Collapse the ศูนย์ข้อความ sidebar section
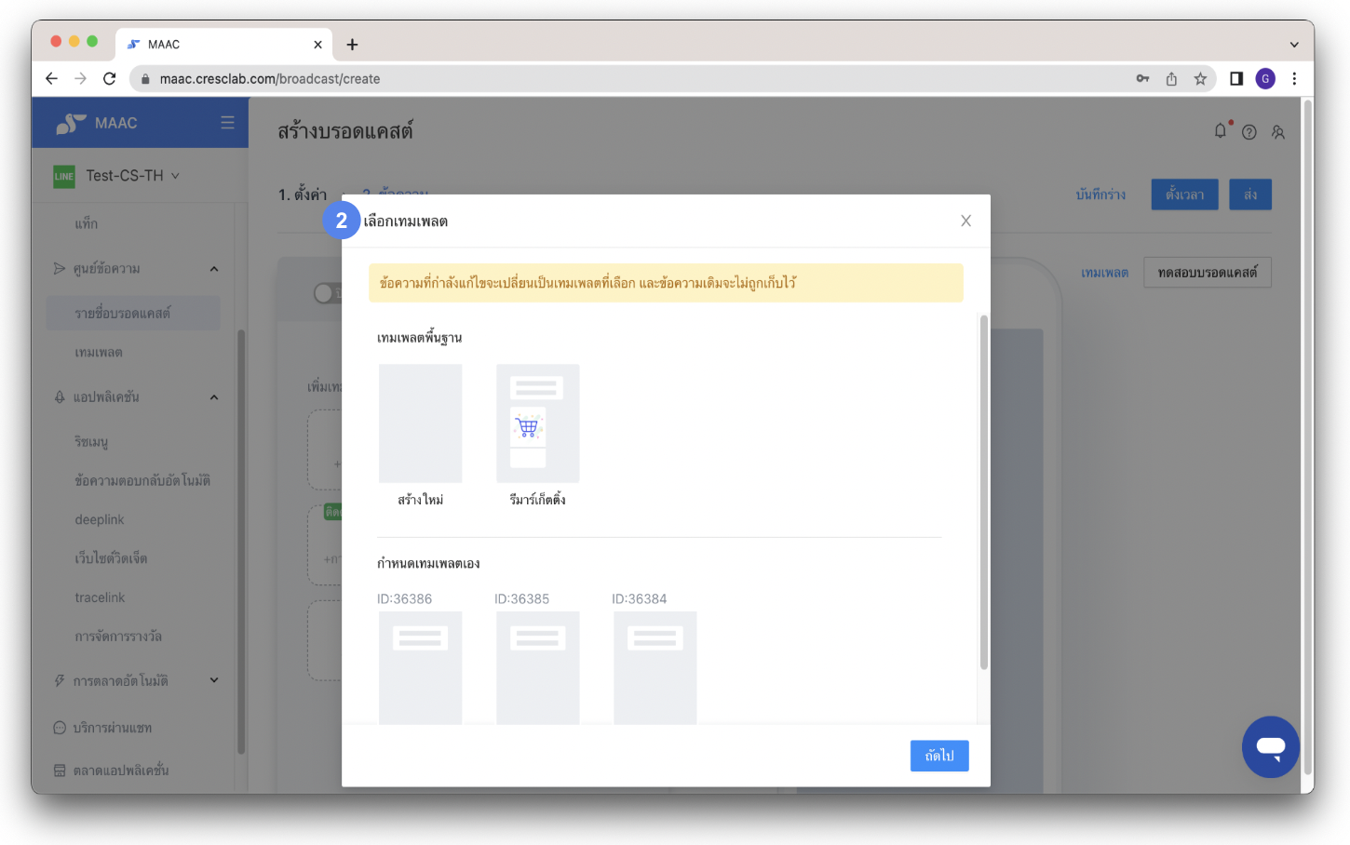This screenshot has height=845, width=1350. pos(214,269)
